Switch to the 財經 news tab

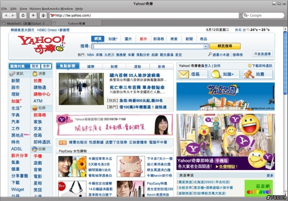(114, 67)
